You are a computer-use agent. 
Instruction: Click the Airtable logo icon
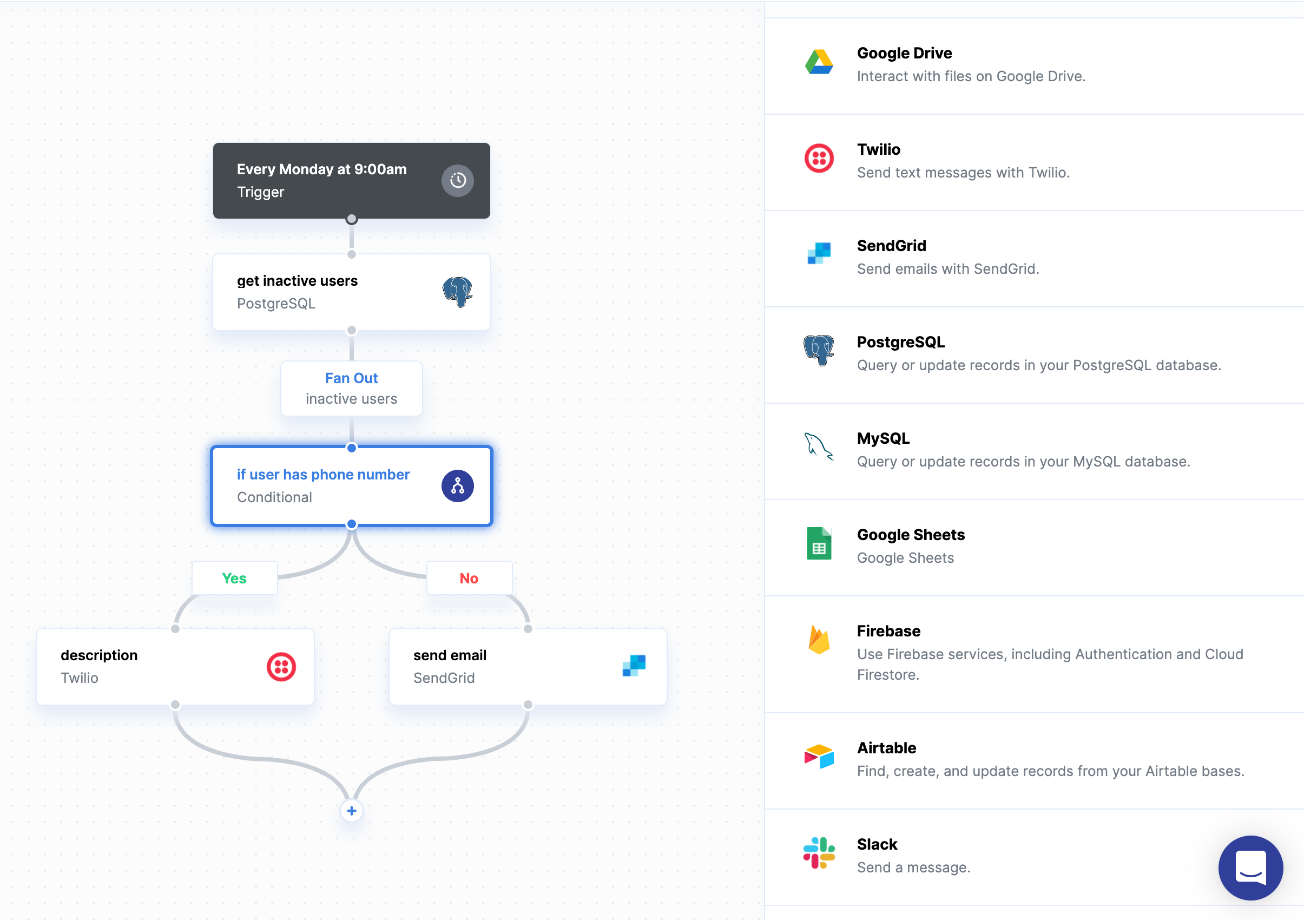click(819, 757)
